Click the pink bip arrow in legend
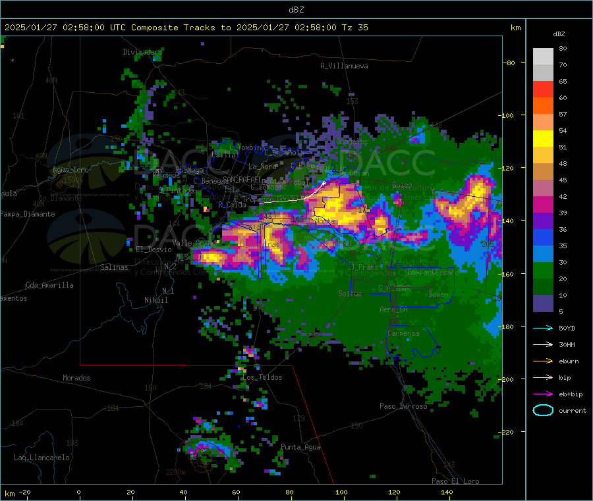593x501 pixels. (543, 377)
